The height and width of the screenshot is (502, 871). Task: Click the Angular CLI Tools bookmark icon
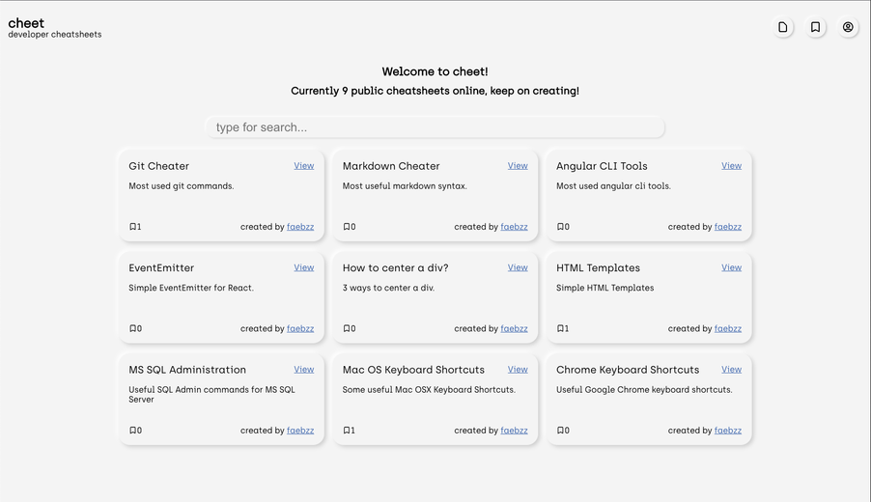(560, 227)
